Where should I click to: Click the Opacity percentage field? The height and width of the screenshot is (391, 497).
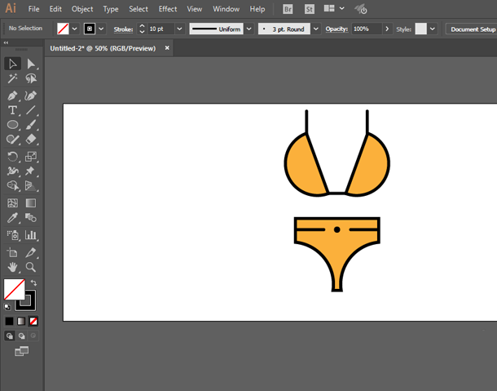coord(362,29)
